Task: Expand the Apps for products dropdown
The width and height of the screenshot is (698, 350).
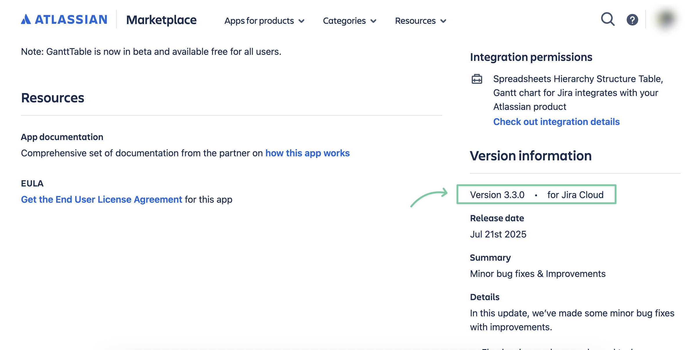Action: click(264, 21)
